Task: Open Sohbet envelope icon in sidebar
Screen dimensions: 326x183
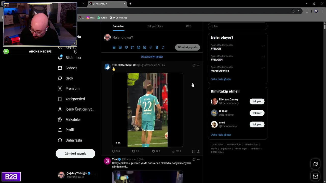Action: (60, 68)
